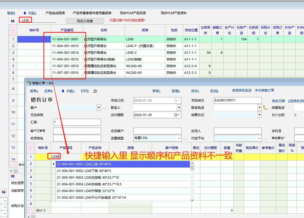Screen dimensions: 304x218
Task: Select suggestion 21-004-001-0003 LZ40左侧板
Action: pyautogui.click(x=88, y=177)
